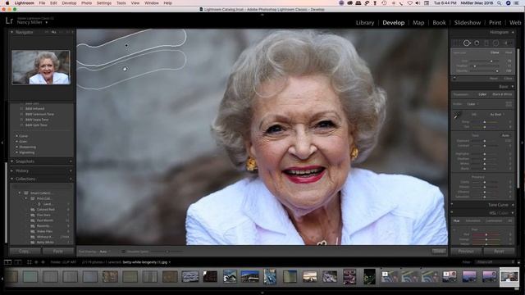This screenshot has height=295, width=525.
Task: Clear History with the X icon
Action: click(71, 171)
